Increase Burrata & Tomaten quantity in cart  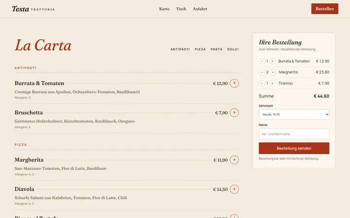point(272,61)
